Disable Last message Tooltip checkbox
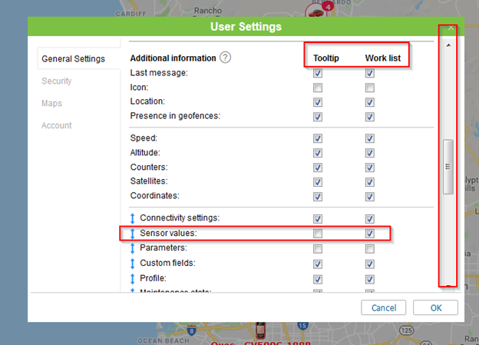The image size is (479, 345). coord(318,73)
